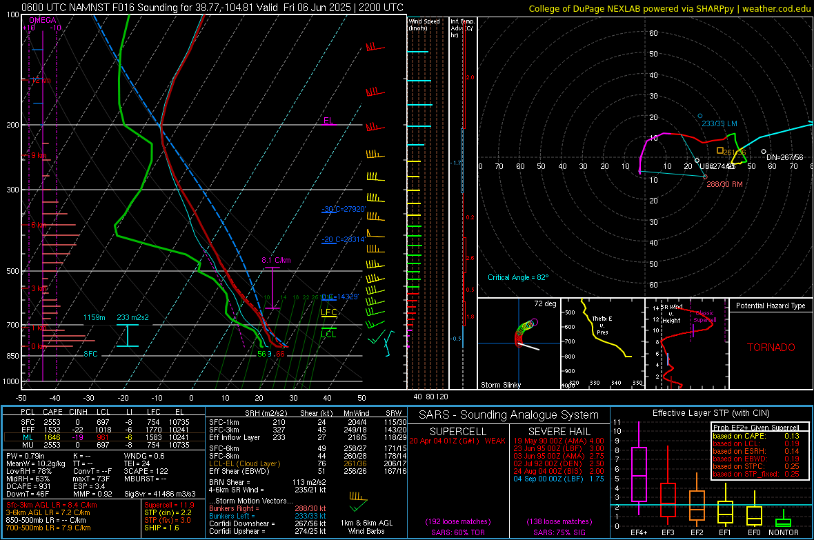Viewport: 814px width, 540px height.
Task: Click the SigSvr = 41486 m3/s3 value
Action: [x=160, y=494]
